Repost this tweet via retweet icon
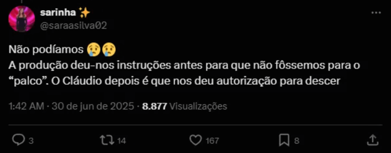 (107, 140)
